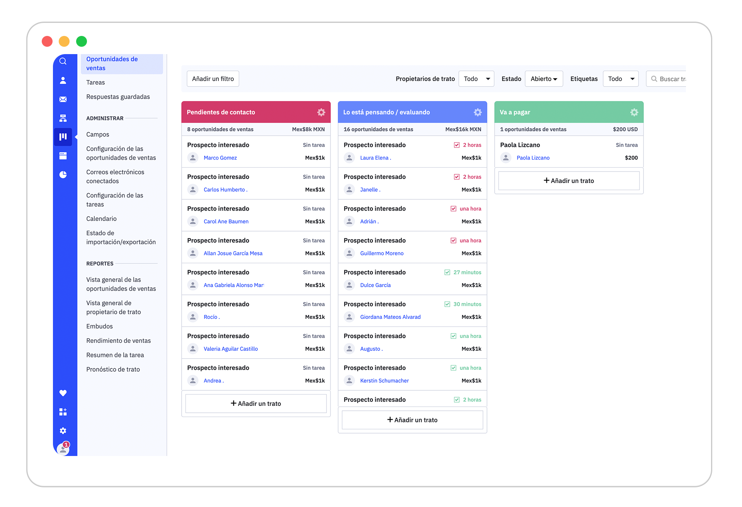This screenshot has height=507, width=742.
Task: Click the Añadir un filtro button
Action: pos(213,79)
